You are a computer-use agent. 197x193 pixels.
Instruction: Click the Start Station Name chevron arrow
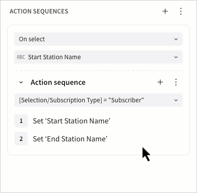(x=176, y=57)
